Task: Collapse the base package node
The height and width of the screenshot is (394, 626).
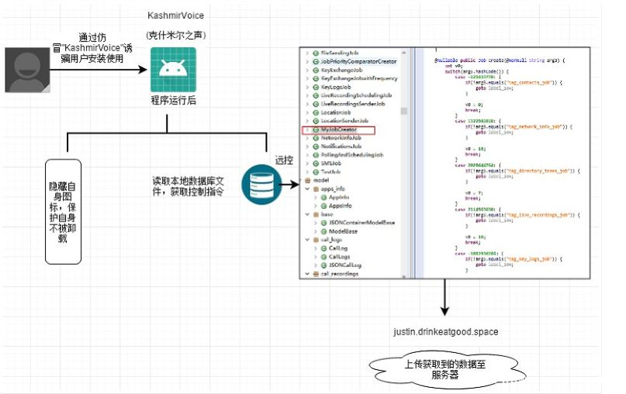Action: 306,214
